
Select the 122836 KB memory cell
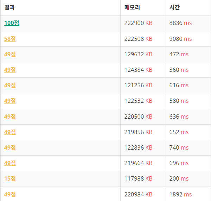143,147
